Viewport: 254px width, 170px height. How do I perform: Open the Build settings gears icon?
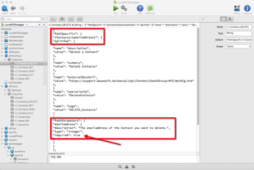click(124, 8)
